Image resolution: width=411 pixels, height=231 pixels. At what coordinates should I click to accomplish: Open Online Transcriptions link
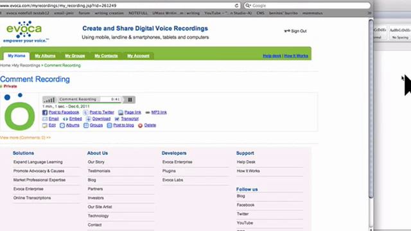click(x=32, y=198)
